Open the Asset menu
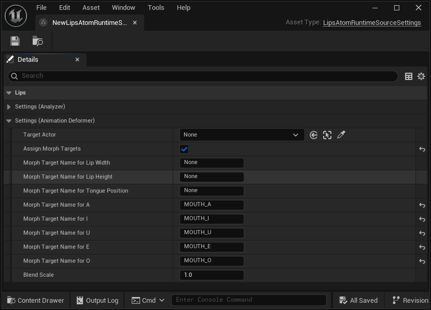 tap(91, 8)
